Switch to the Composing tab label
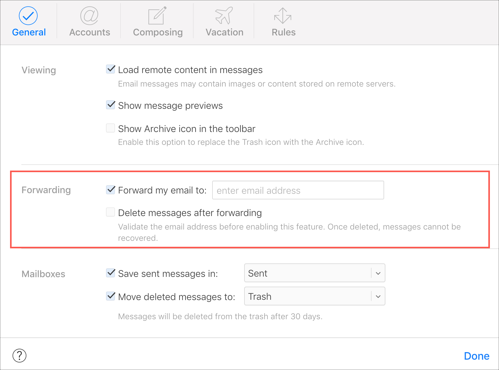Viewport: 499px width, 370px height. point(158,33)
